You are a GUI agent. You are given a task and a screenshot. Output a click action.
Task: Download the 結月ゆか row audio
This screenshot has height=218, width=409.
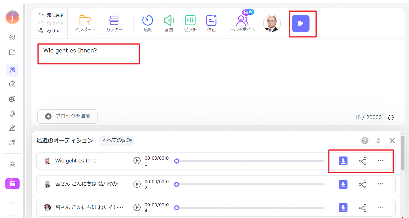tap(343, 185)
